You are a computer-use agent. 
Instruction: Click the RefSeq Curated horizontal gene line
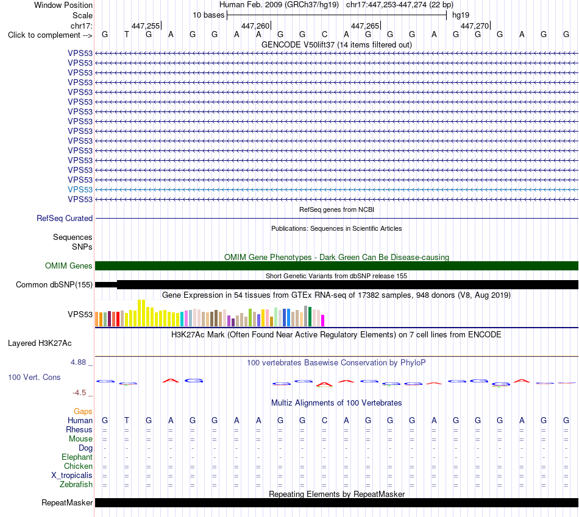336,219
